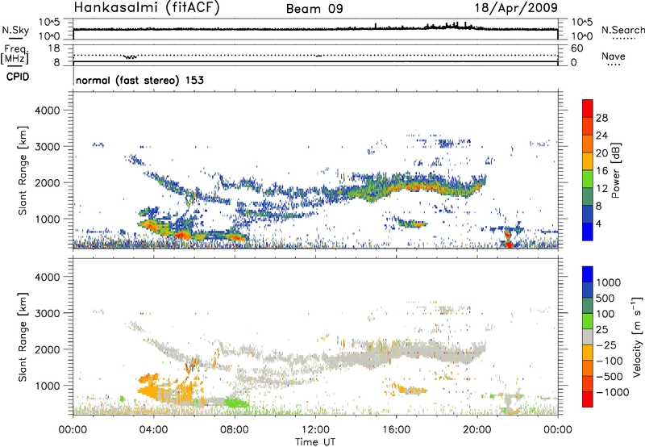This screenshot has height=447, width=645.
Task: Click the '2000' tick on velocity panel range axis
Action: tap(47, 349)
